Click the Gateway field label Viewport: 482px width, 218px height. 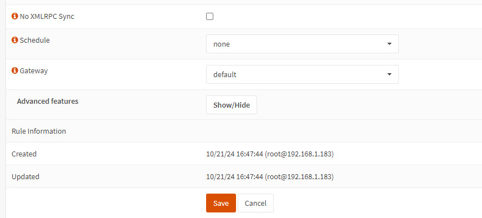(x=34, y=70)
